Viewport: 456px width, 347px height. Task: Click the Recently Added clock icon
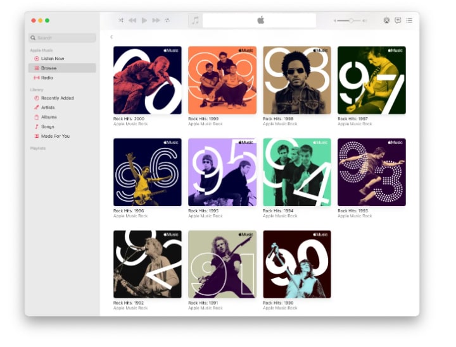[37, 98]
